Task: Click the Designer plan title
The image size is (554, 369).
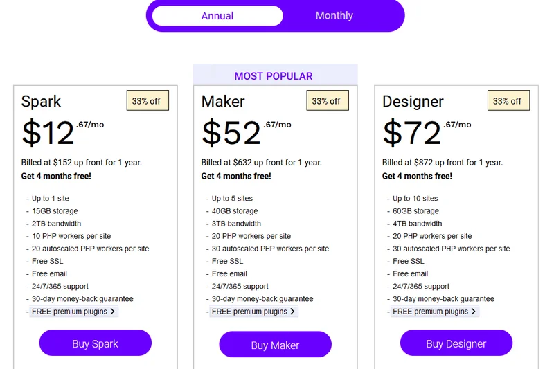Action: click(413, 102)
